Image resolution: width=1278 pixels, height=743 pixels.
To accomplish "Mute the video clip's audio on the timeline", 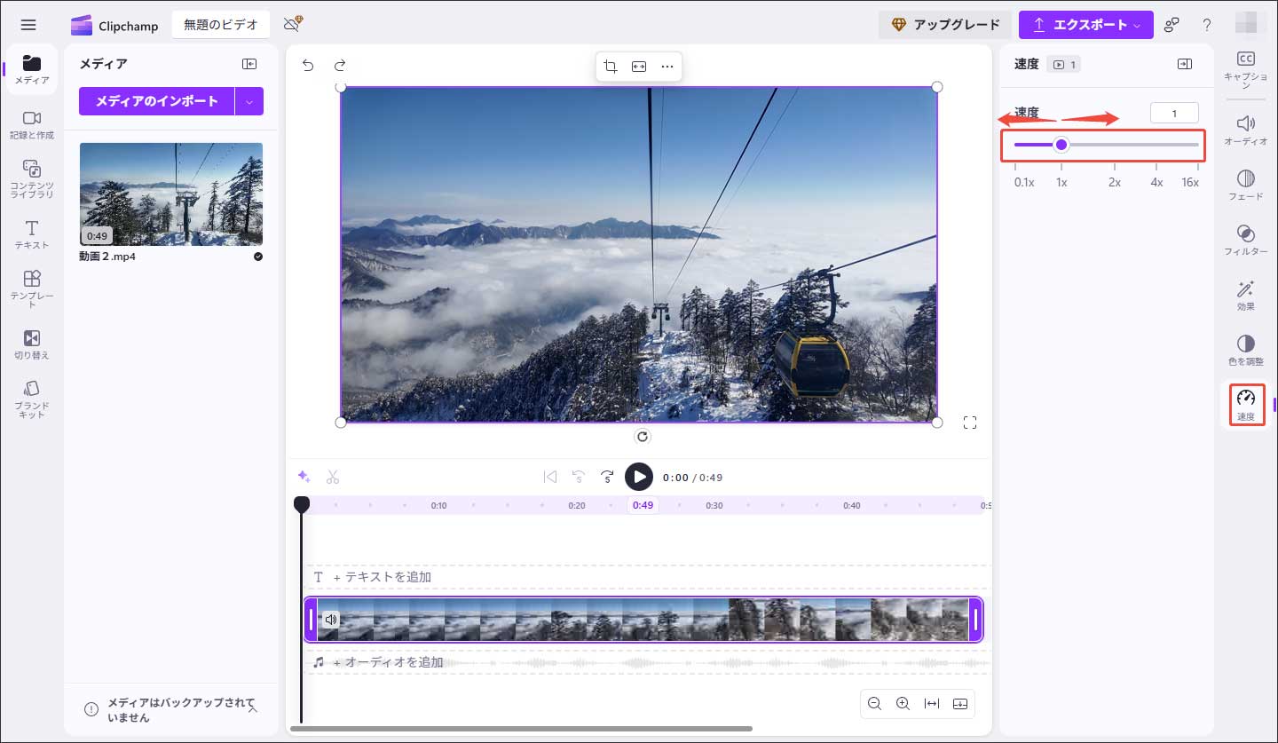I will (x=331, y=620).
